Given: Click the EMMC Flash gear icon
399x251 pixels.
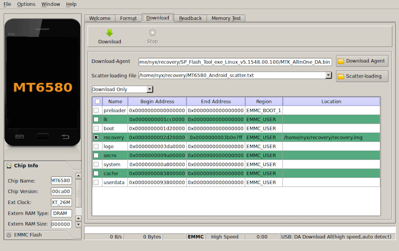Looking at the screenshot, I should pos(9,235).
